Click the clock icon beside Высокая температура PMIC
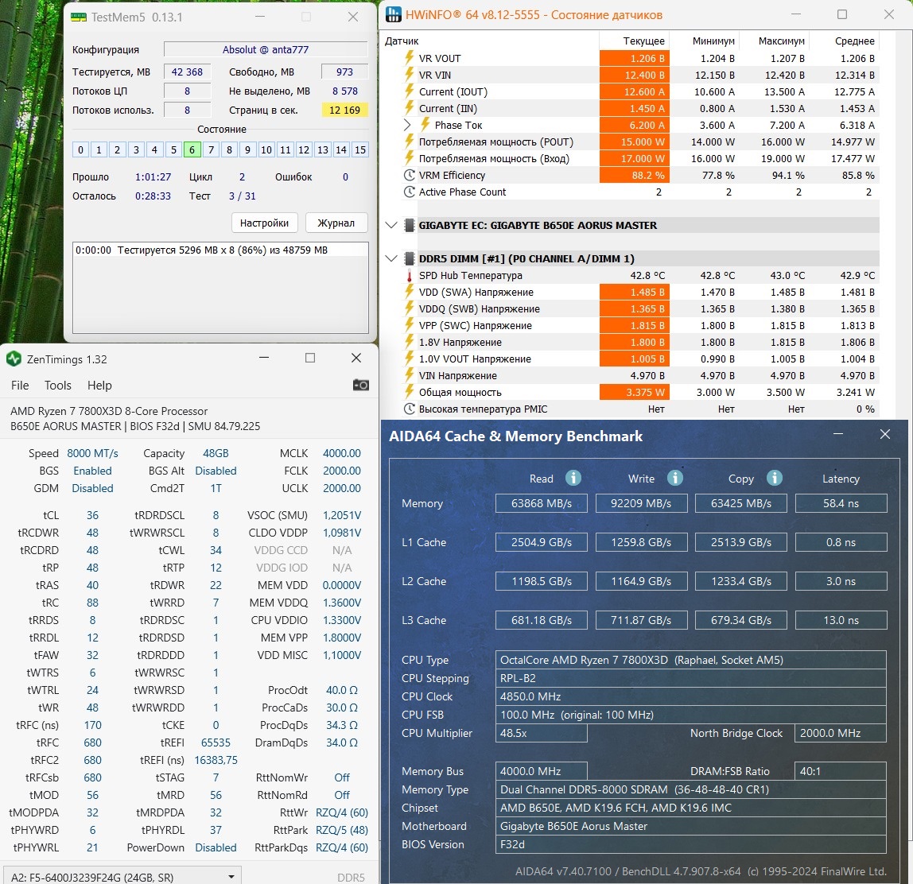 click(x=410, y=409)
